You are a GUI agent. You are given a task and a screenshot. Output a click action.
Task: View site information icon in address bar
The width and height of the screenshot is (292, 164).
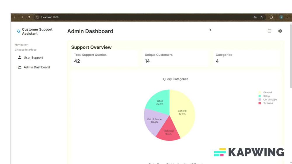pyautogui.click(x=37, y=17)
